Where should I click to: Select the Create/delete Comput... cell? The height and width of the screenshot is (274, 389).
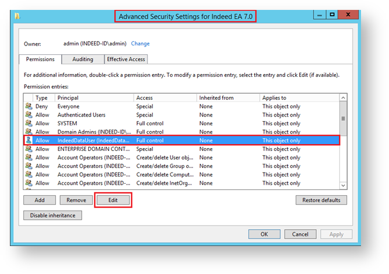pyautogui.click(x=165, y=174)
